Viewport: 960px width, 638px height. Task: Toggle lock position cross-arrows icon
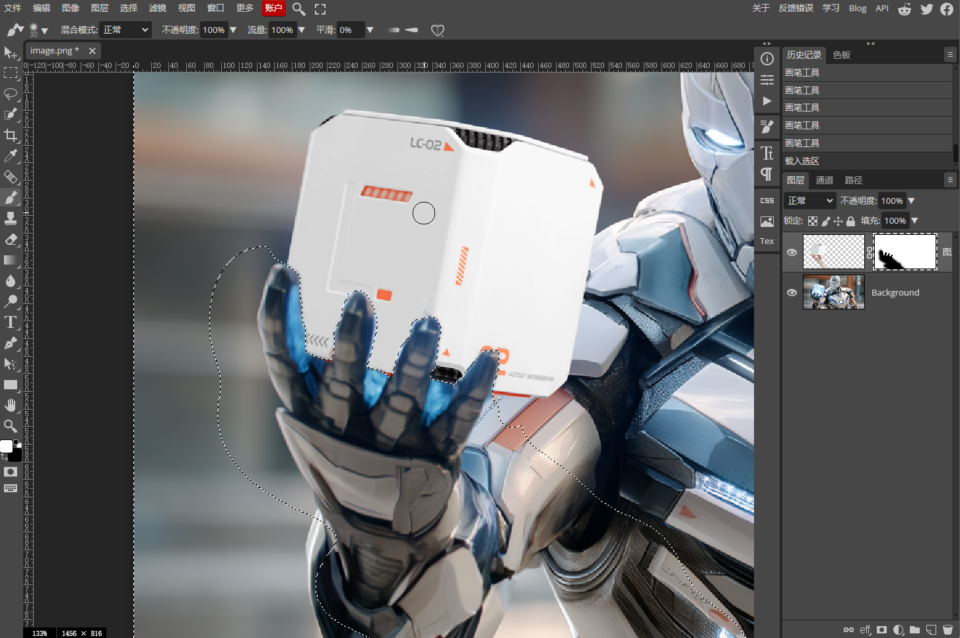point(839,221)
